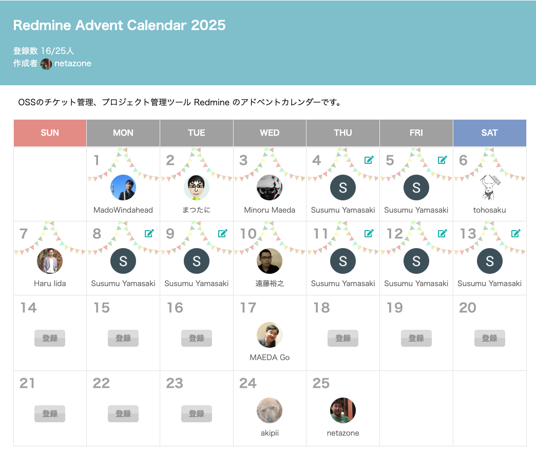The width and height of the screenshot is (536, 450).
Task: Register for day 20 with 登録 button
Action: click(x=489, y=338)
